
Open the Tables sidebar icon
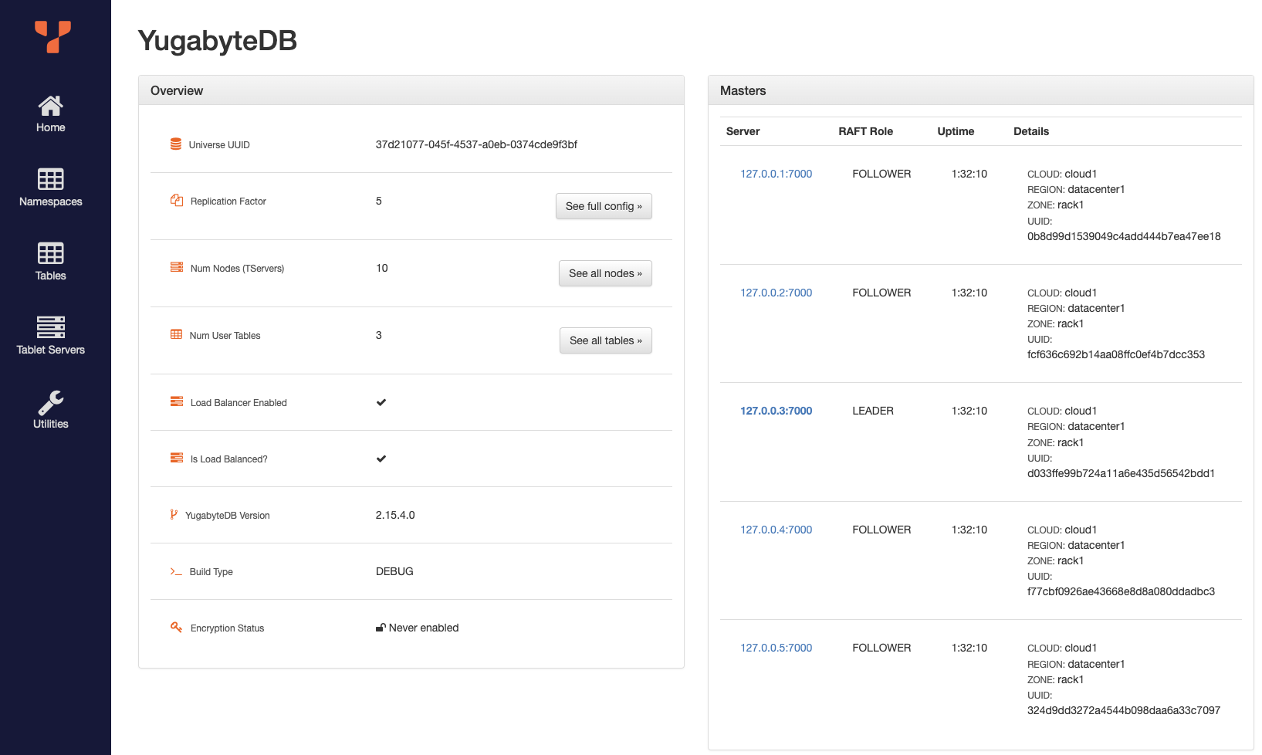(x=51, y=253)
